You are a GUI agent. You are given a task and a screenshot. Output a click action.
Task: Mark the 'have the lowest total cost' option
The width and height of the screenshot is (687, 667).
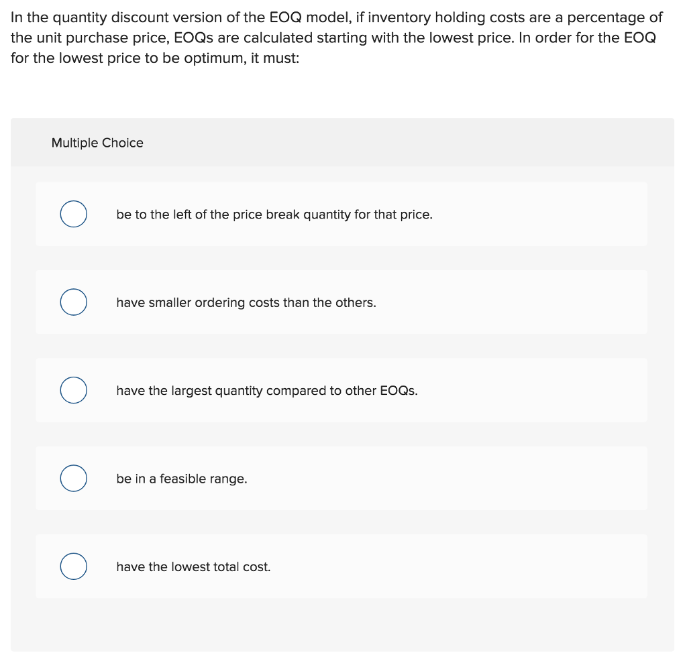73,566
